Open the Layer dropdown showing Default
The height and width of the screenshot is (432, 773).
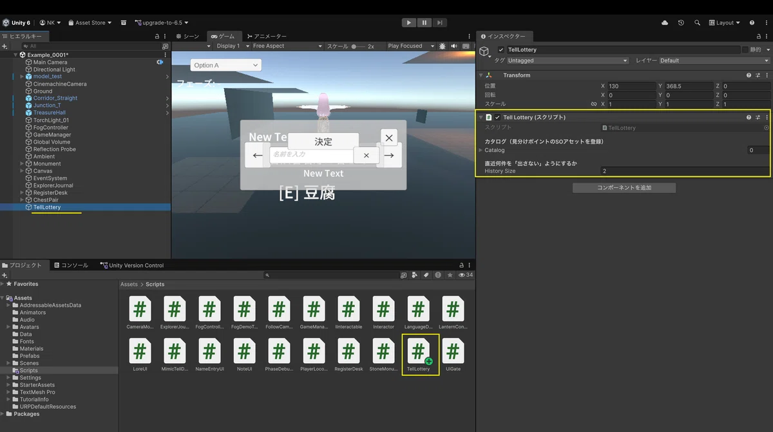pyautogui.click(x=714, y=61)
